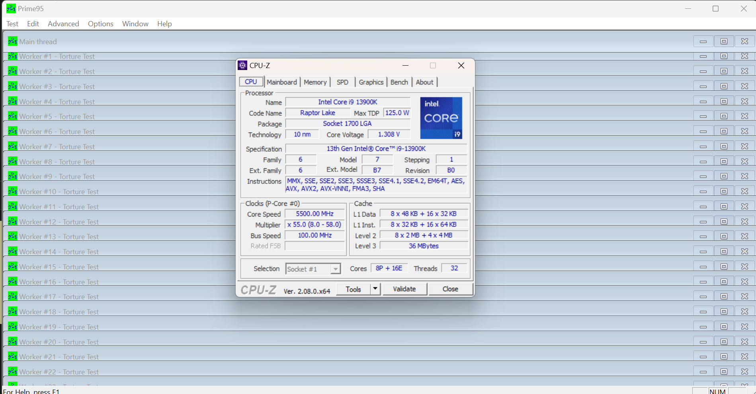Minimize the Main thread child window
The height and width of the screenshot is (394, 756).
tap(703, 41)
